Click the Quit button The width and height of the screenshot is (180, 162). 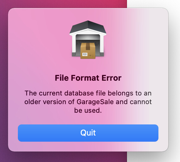[x=88, y=133]
